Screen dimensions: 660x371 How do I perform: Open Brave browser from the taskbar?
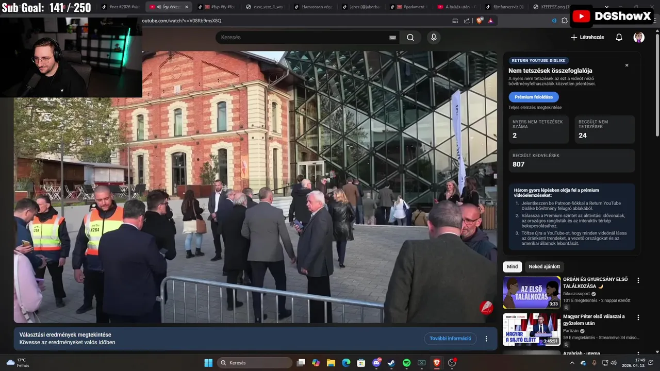[x=437, y=363]
